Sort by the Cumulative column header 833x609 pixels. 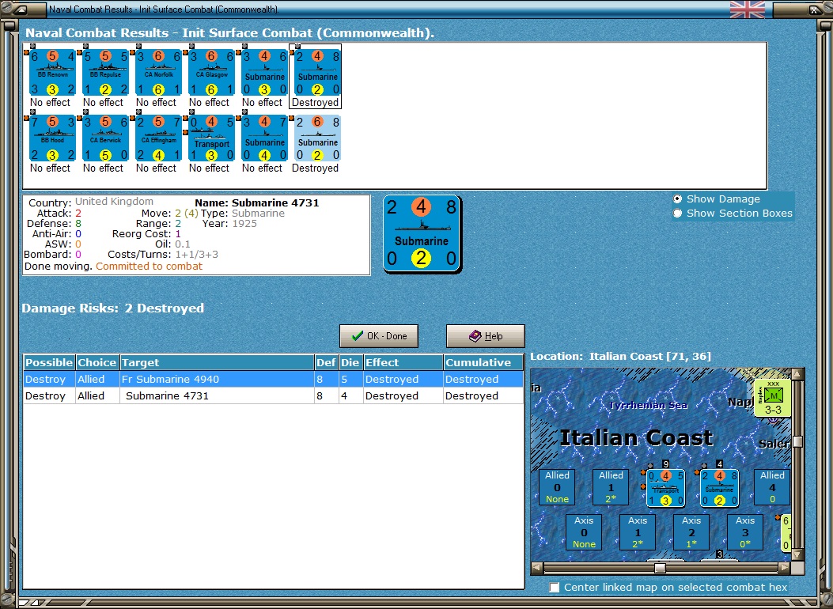(x=483, y=363)
